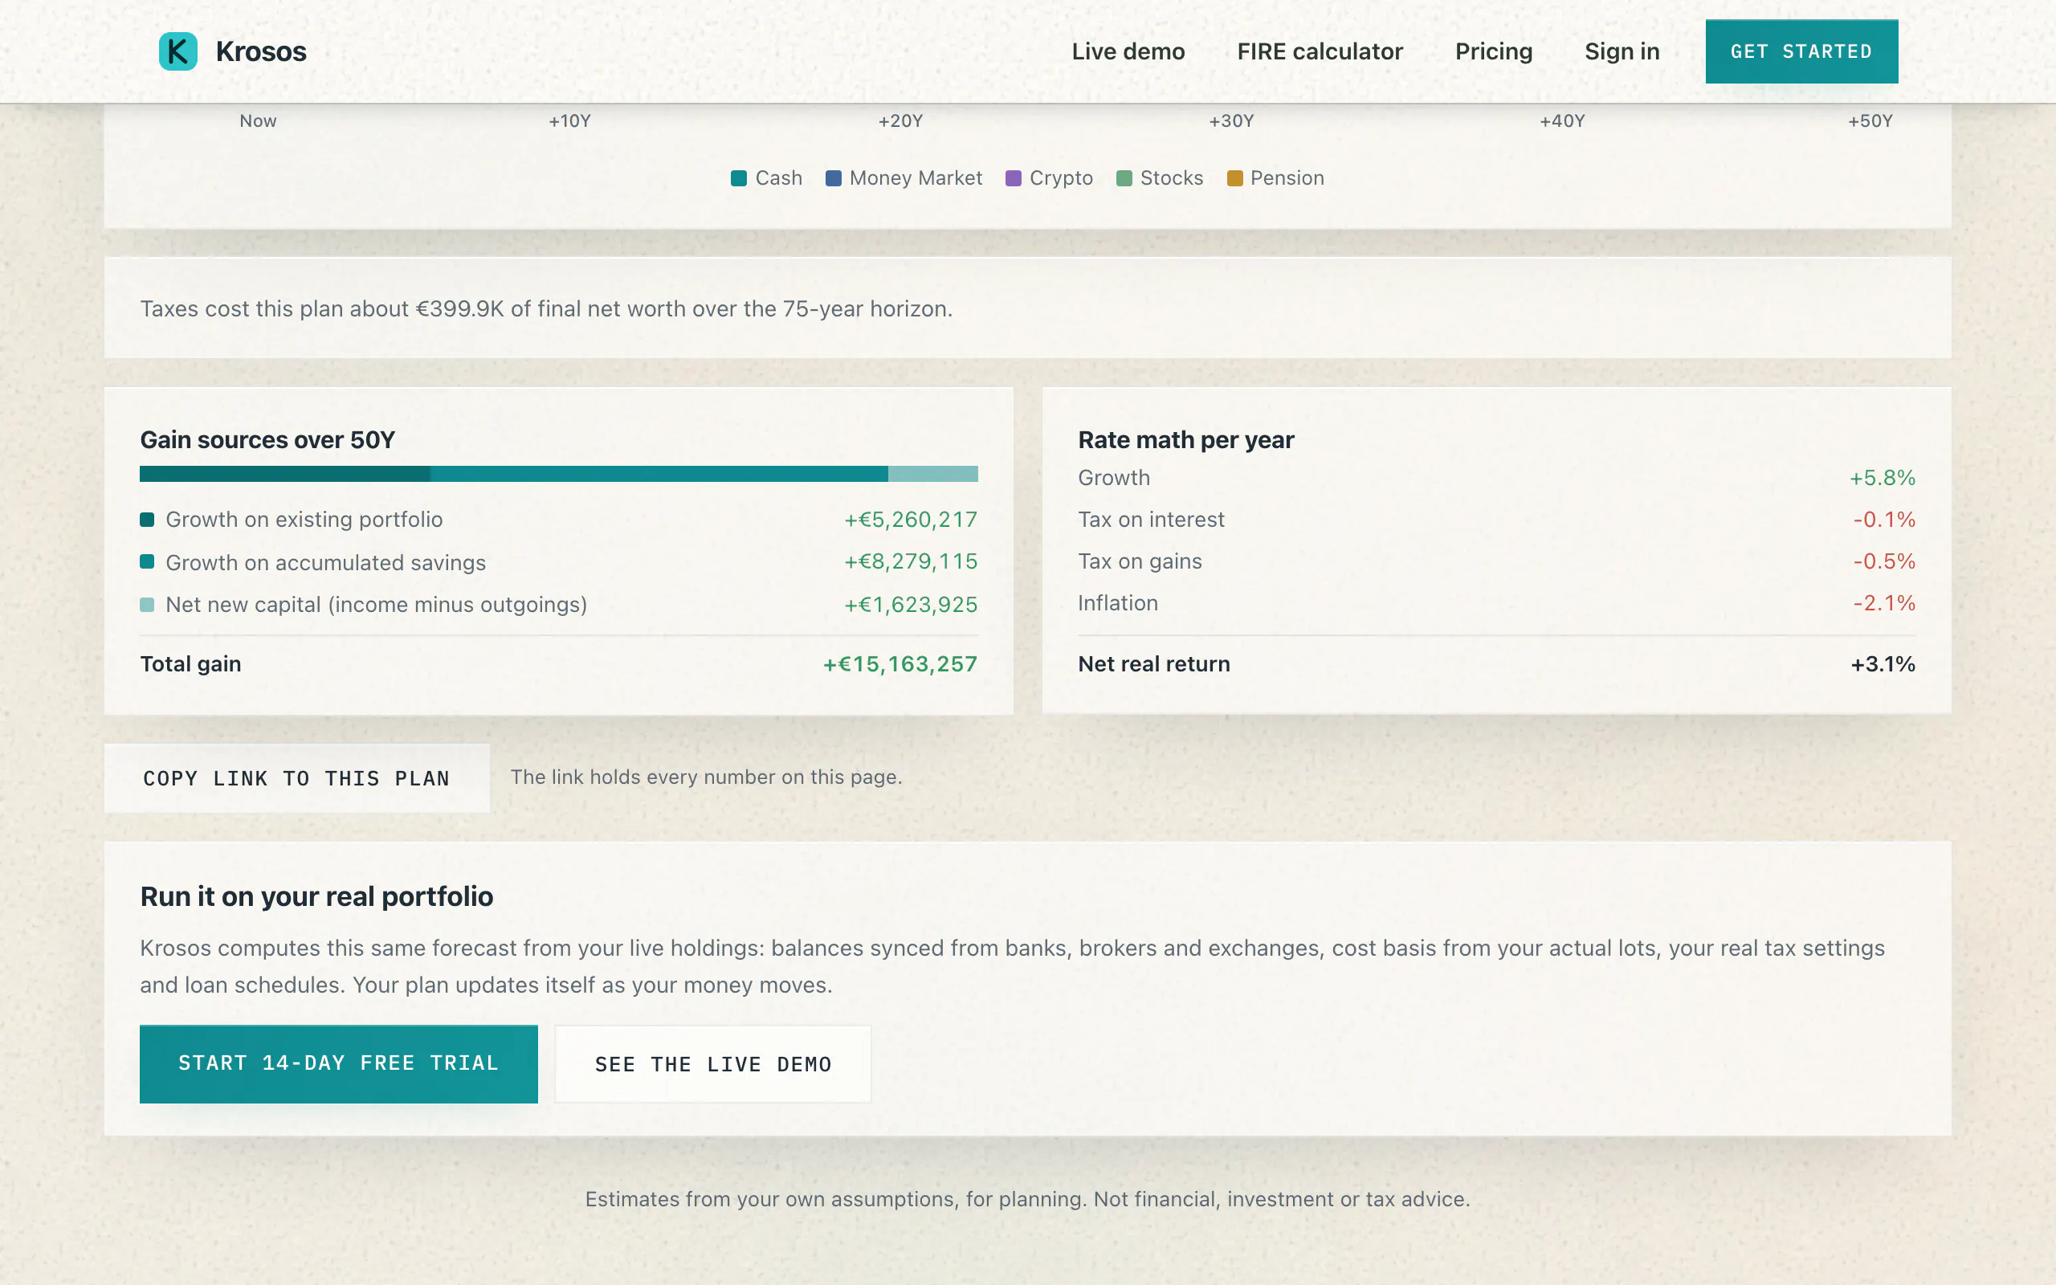Click the 'Total gain' label
Screen dimensions: 2056x1285
[x=190, y=663]
